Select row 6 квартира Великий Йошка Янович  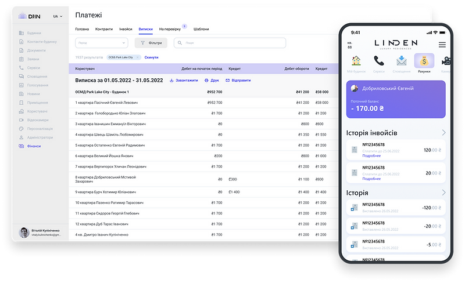[203, 156]
